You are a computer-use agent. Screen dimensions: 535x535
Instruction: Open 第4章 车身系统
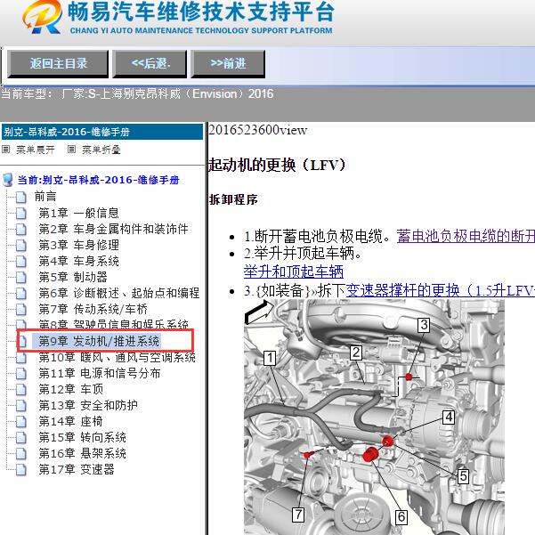tap(79, 261)
